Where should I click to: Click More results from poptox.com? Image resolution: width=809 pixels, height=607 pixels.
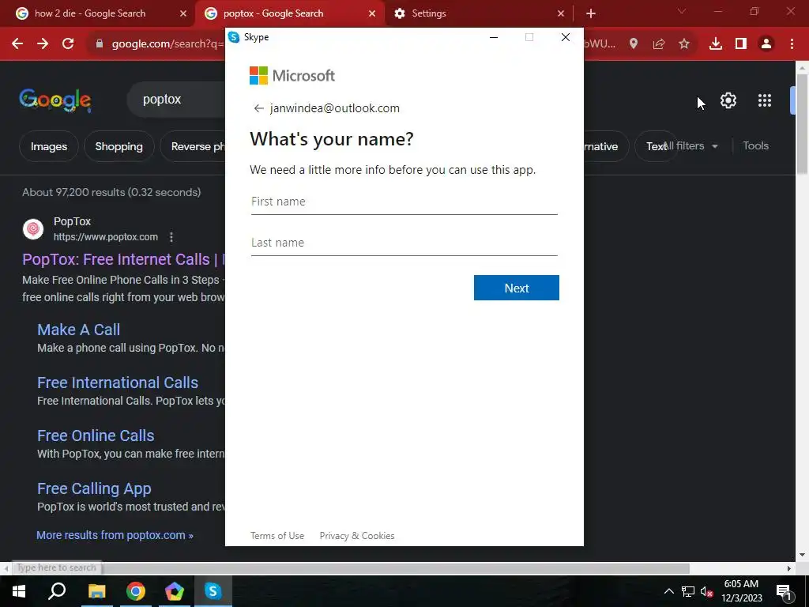click(x=115, y=535)
